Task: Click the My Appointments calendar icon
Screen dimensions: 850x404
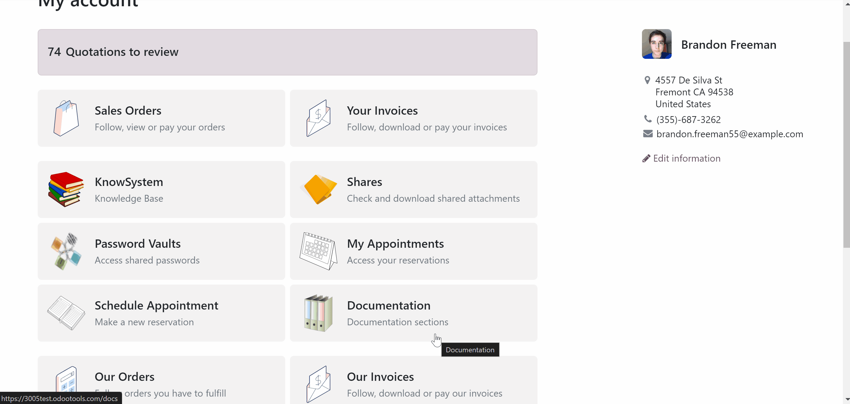Action: point(318,251)
